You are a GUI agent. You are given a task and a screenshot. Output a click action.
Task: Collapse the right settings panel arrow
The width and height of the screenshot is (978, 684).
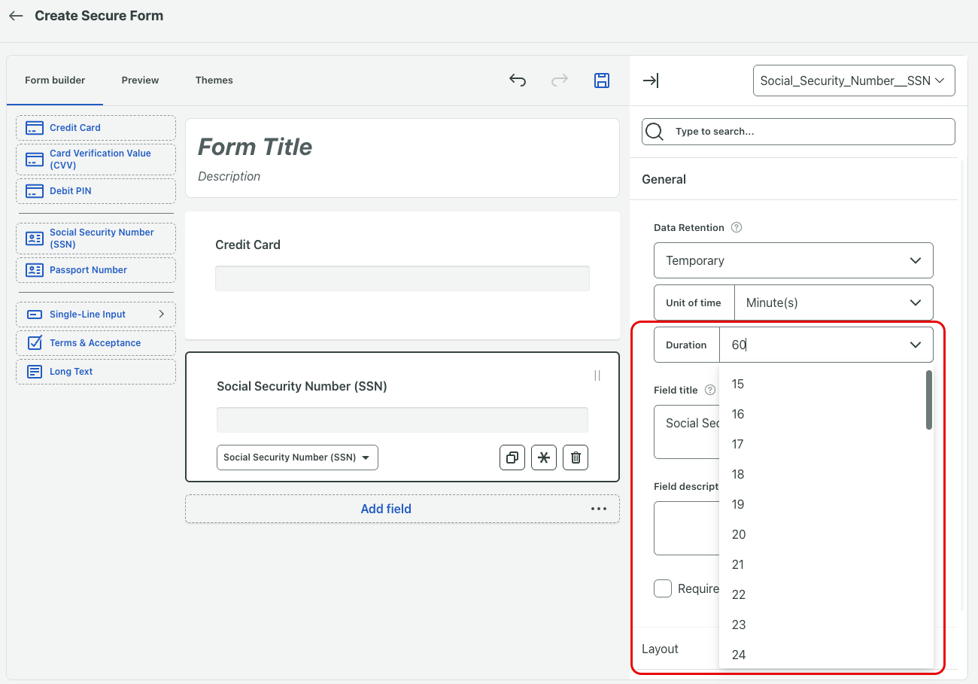(651, 81)
